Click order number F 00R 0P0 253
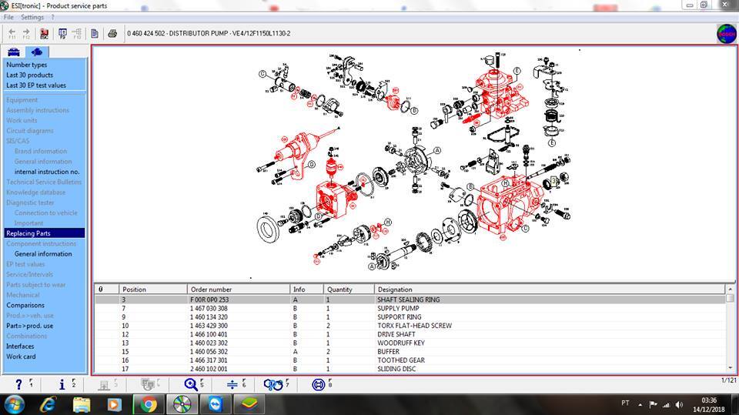 pyautogui.click(x=209, y=300)
